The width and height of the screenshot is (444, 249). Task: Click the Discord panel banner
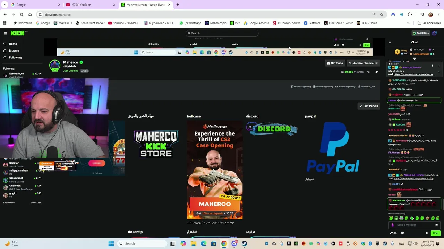point(272,129)
